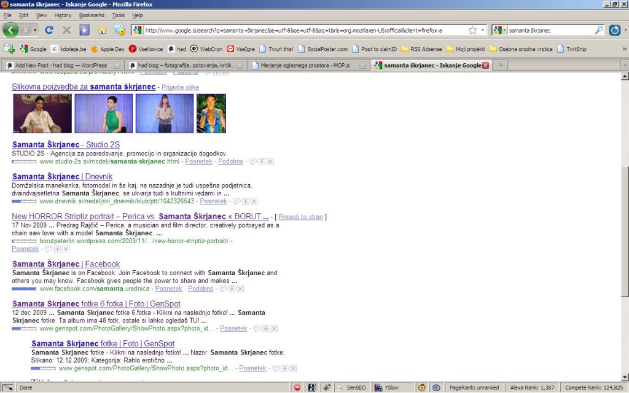Click the search magnifier in the search box
The image size is (629, 393).
click(x=598, y=30)
